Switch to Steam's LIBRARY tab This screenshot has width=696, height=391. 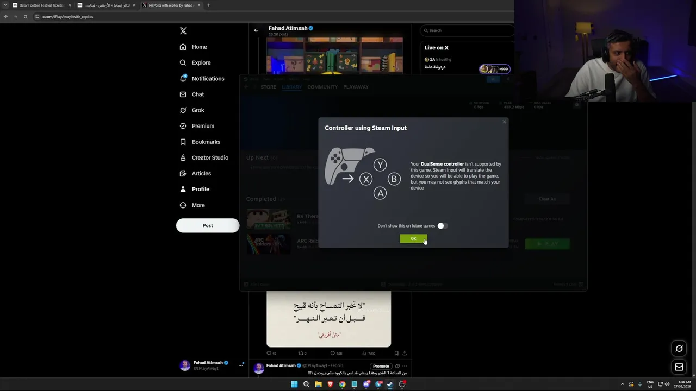[x=292, y=87]
